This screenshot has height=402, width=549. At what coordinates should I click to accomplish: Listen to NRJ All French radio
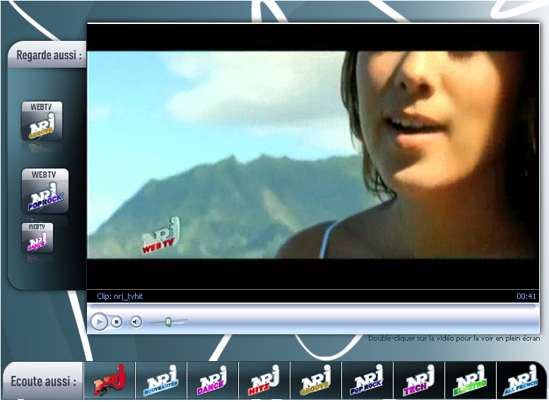521,380
